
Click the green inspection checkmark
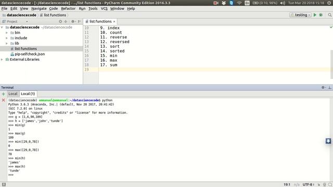(x=331, y=27)
